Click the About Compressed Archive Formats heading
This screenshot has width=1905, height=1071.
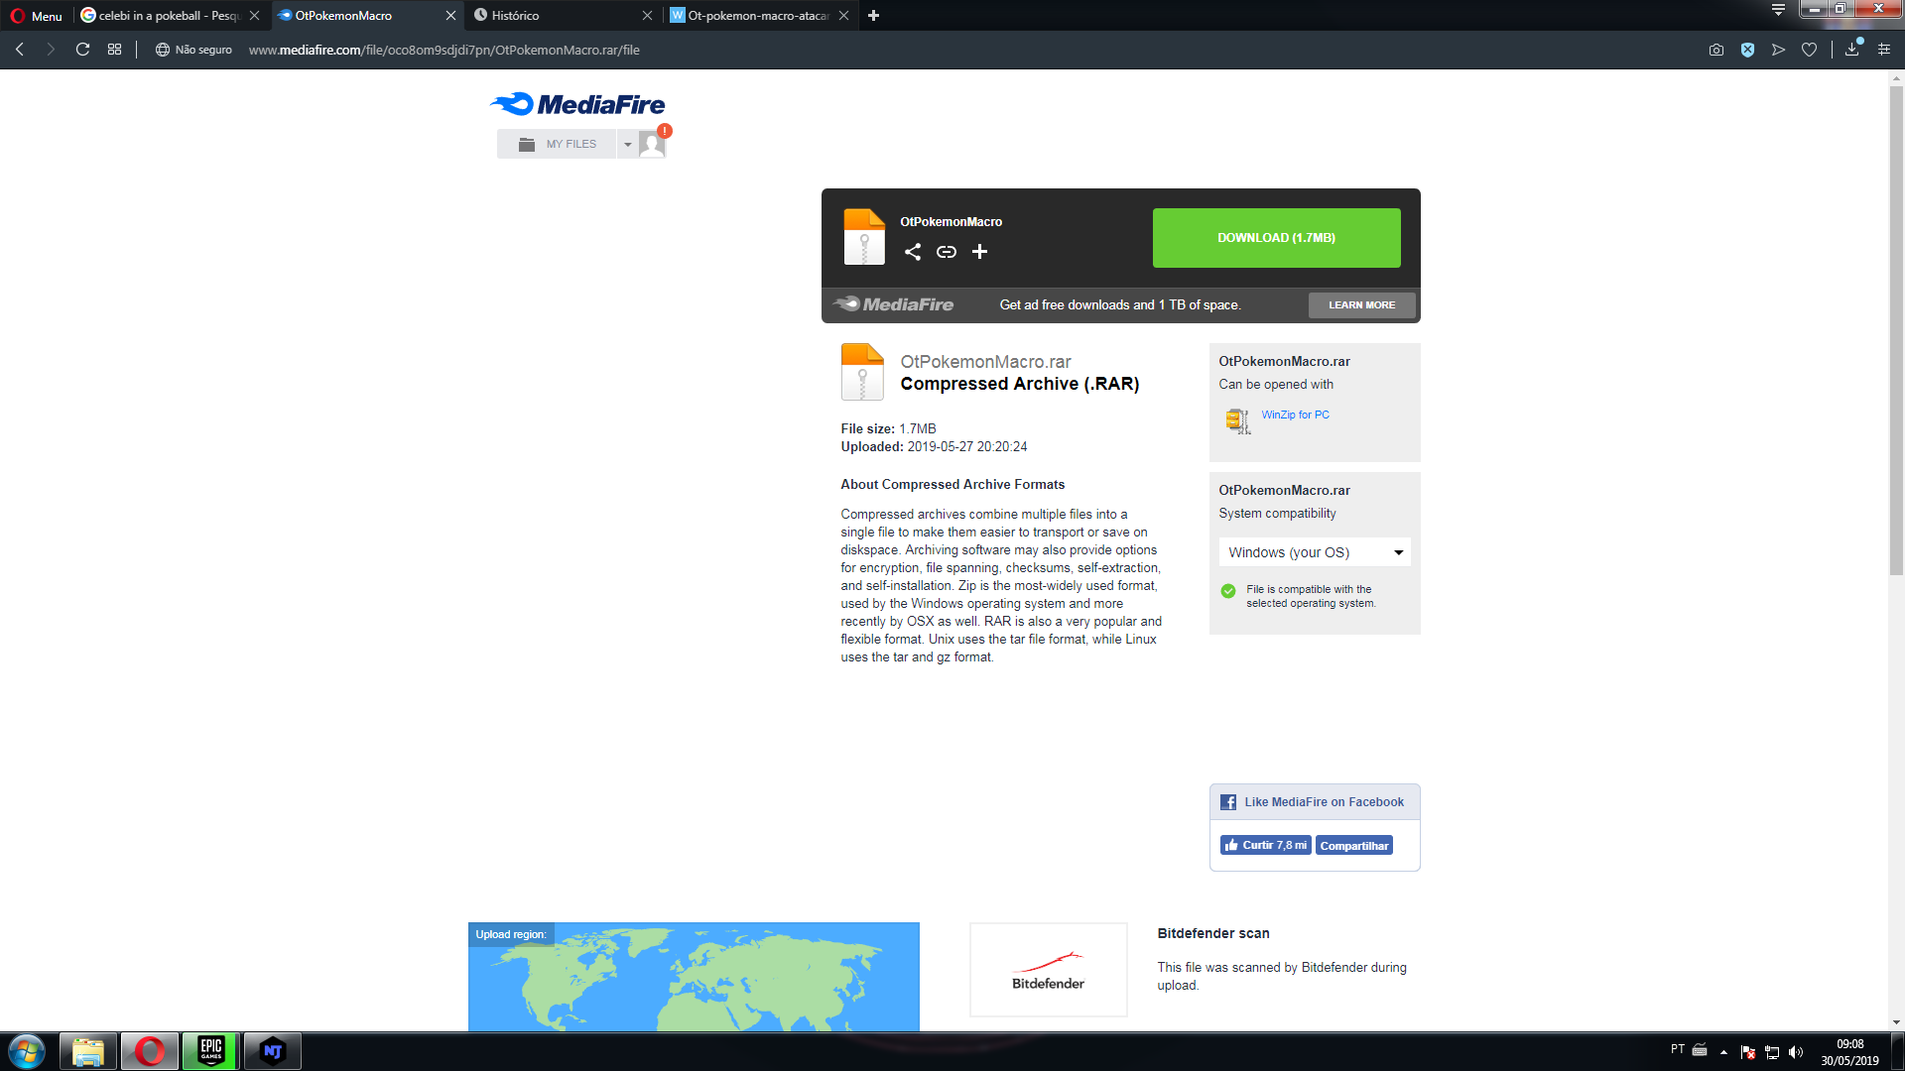point(952,485)
